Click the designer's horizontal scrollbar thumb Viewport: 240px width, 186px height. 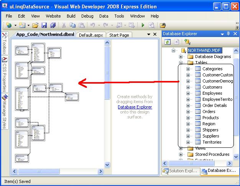click(x=39, y=171)
